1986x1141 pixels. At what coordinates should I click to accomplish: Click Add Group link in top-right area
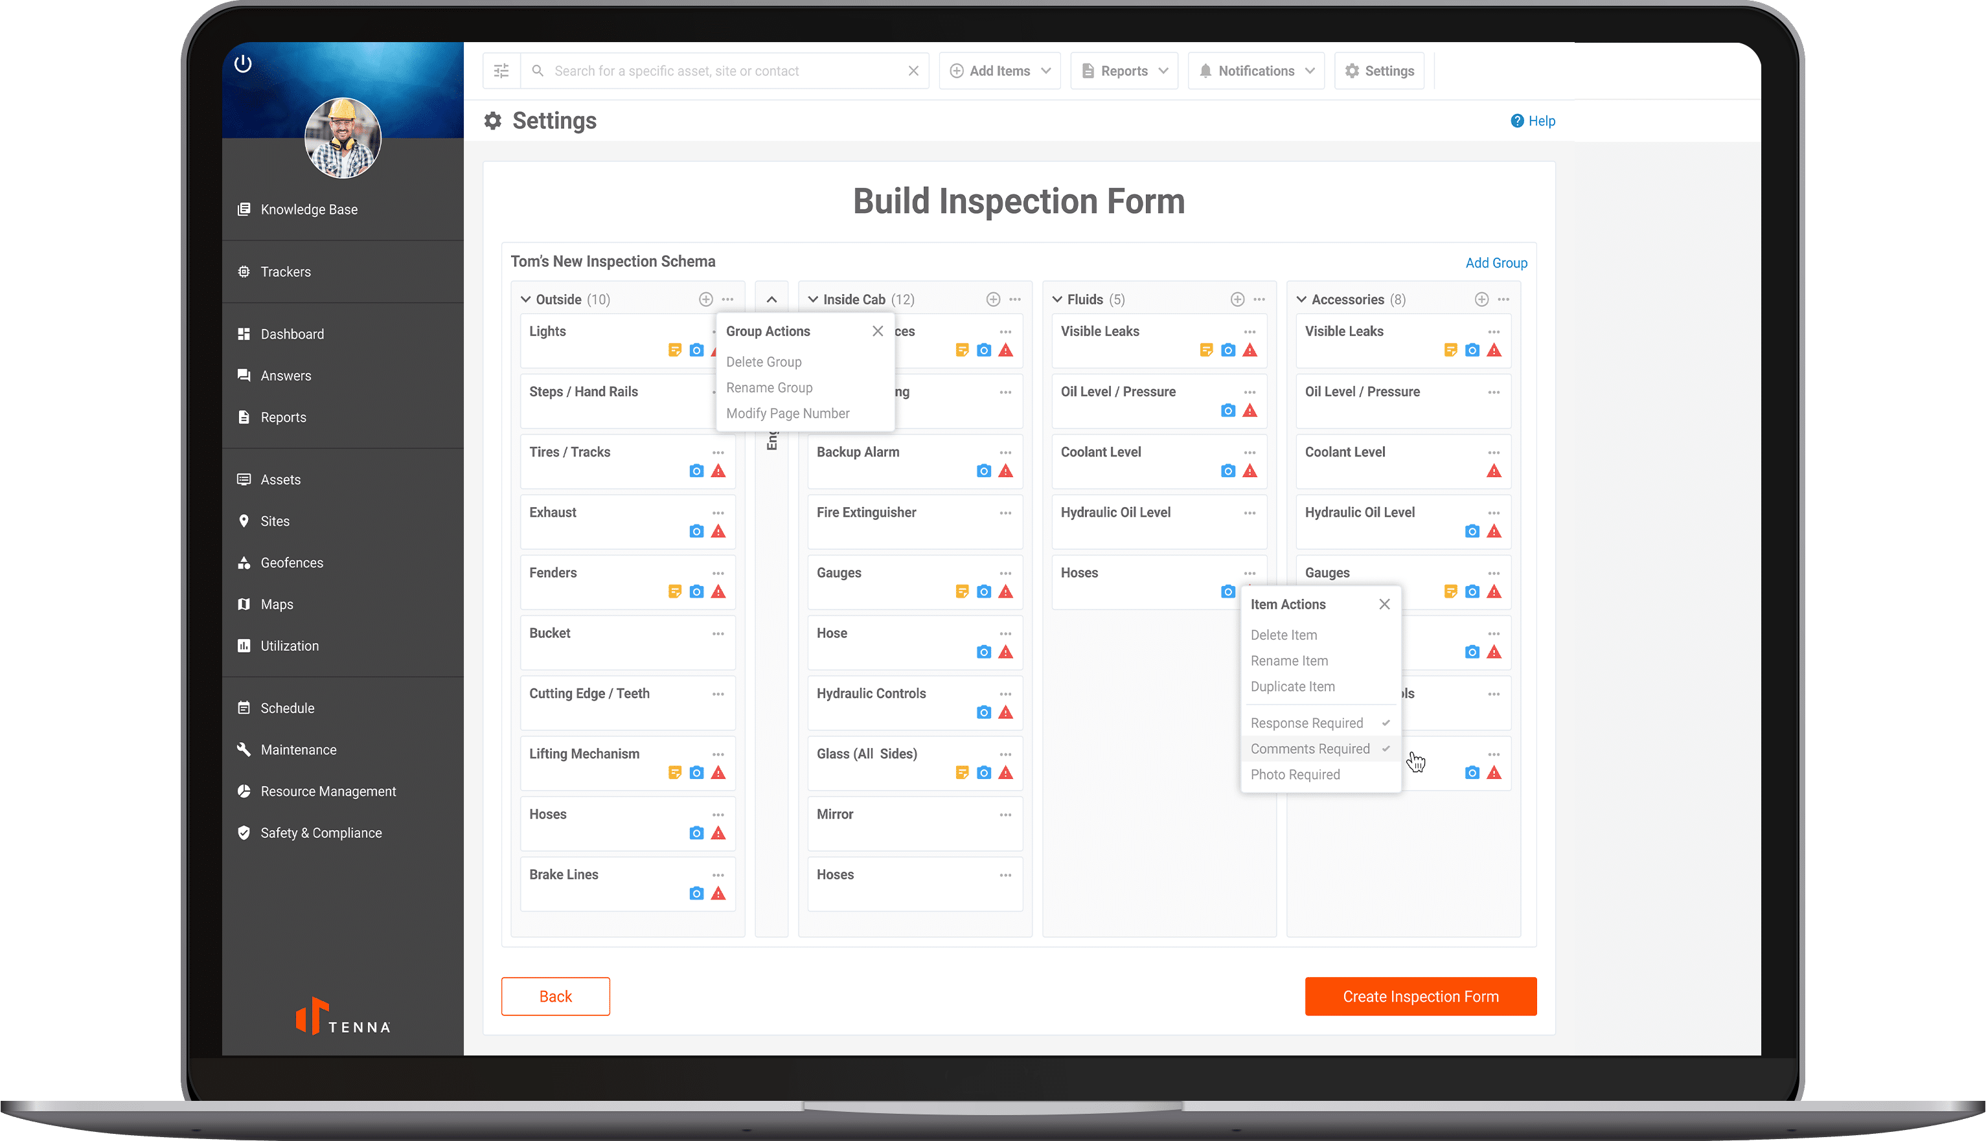[1496, 262]
